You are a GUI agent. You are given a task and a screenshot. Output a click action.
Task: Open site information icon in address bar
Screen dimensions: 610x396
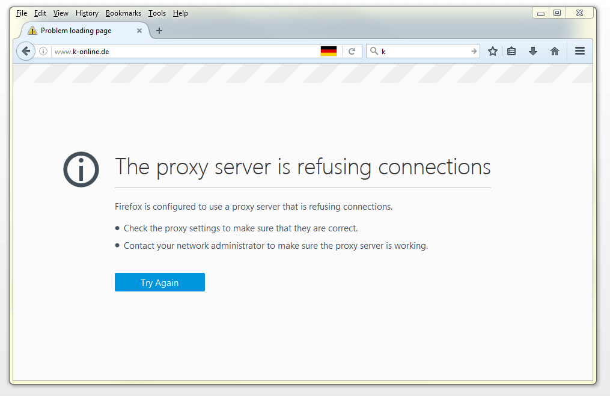tap(43, 51)
